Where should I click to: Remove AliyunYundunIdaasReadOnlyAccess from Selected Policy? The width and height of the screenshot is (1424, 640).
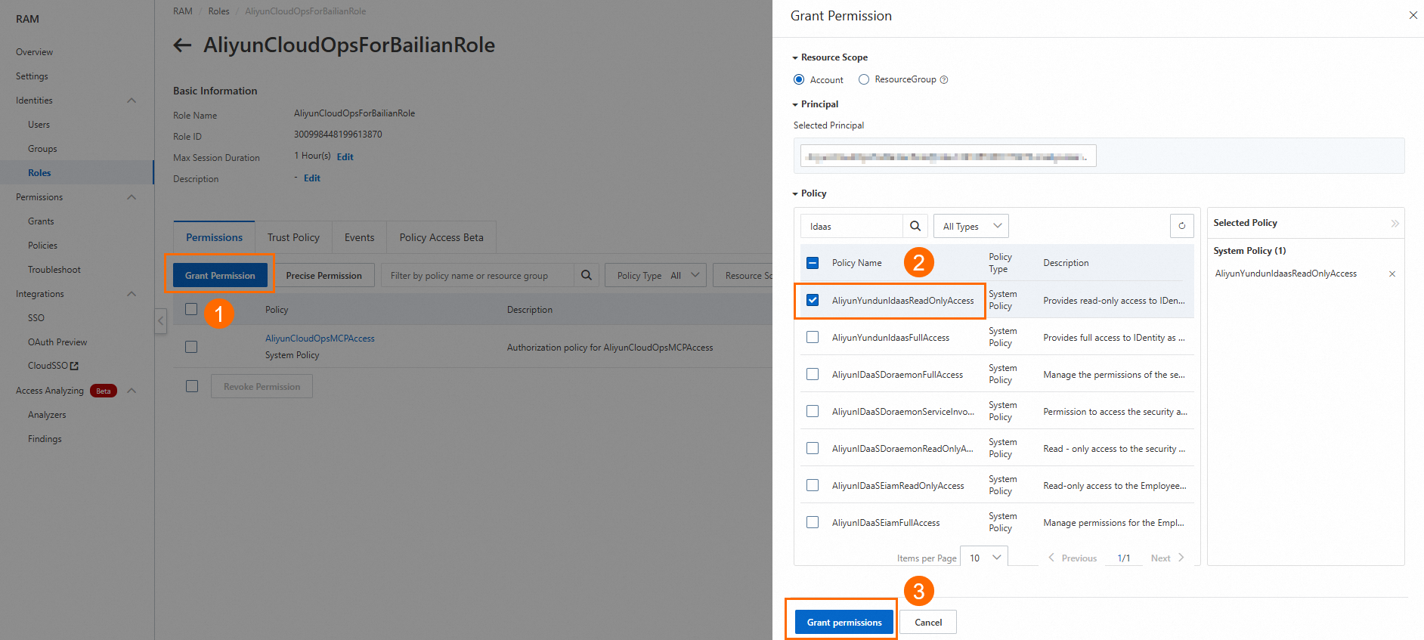(1391, 274)
